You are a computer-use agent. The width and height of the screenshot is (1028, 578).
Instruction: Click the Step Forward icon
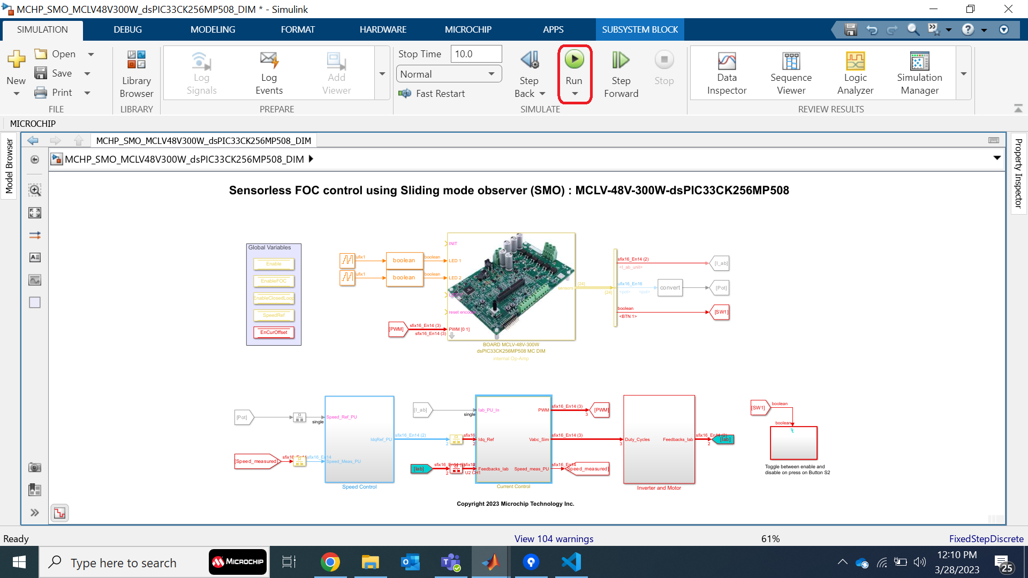[621, 60]
